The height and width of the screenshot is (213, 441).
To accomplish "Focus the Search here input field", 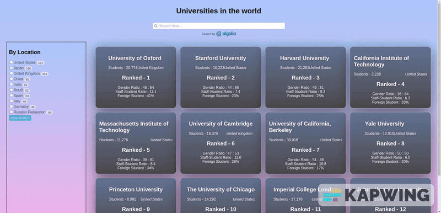I will 219,26.
